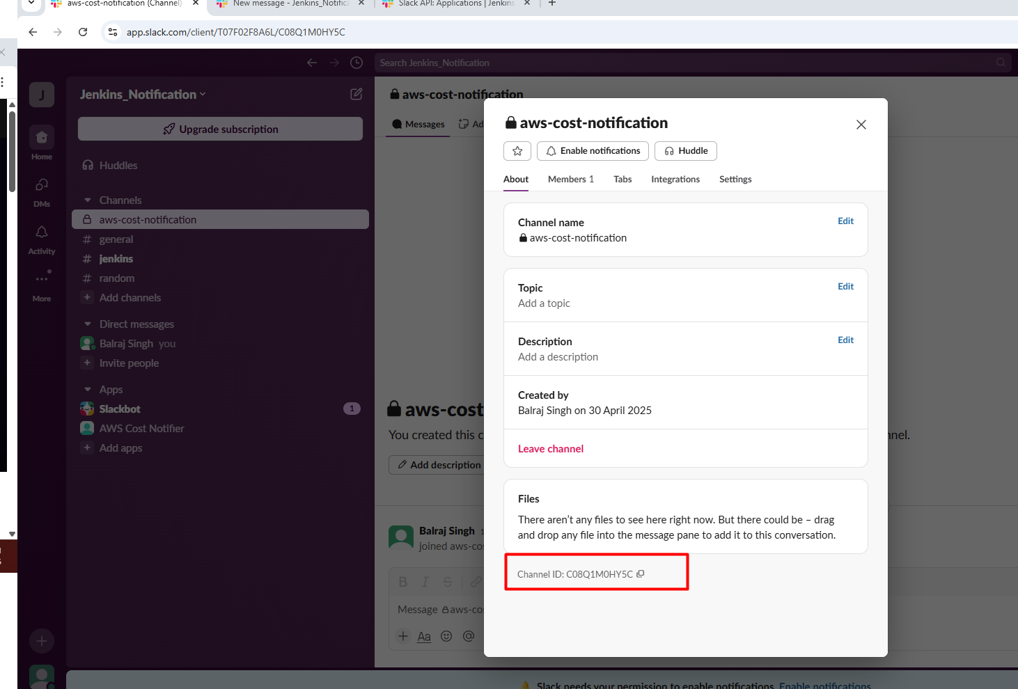The width and height of the screenshot is (1018, 689).
Task: Click the Add channels plus icon
Action: [x=87, y=297]
